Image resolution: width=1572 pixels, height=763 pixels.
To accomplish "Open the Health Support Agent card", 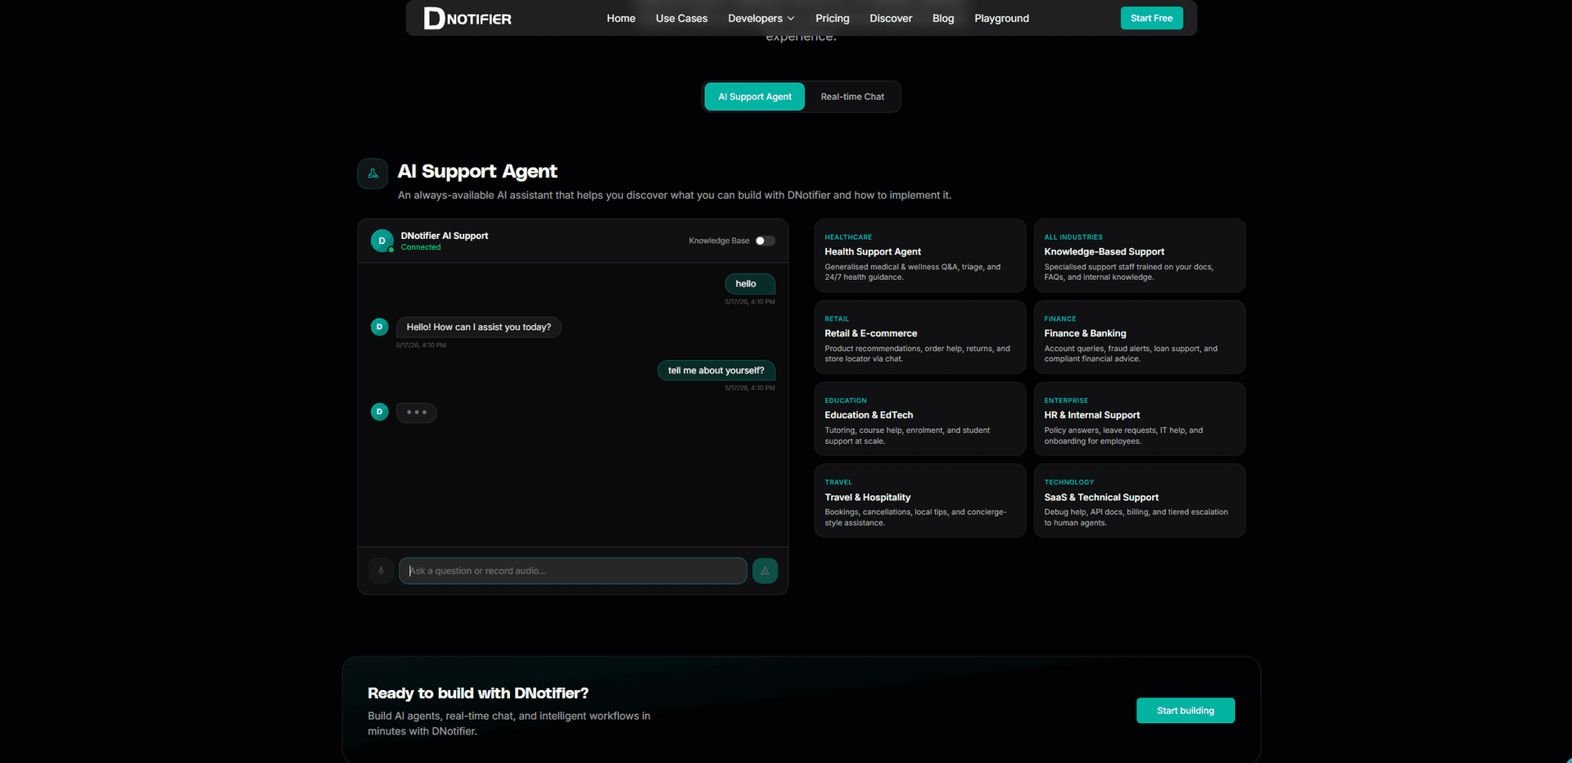I will point(920,255).
